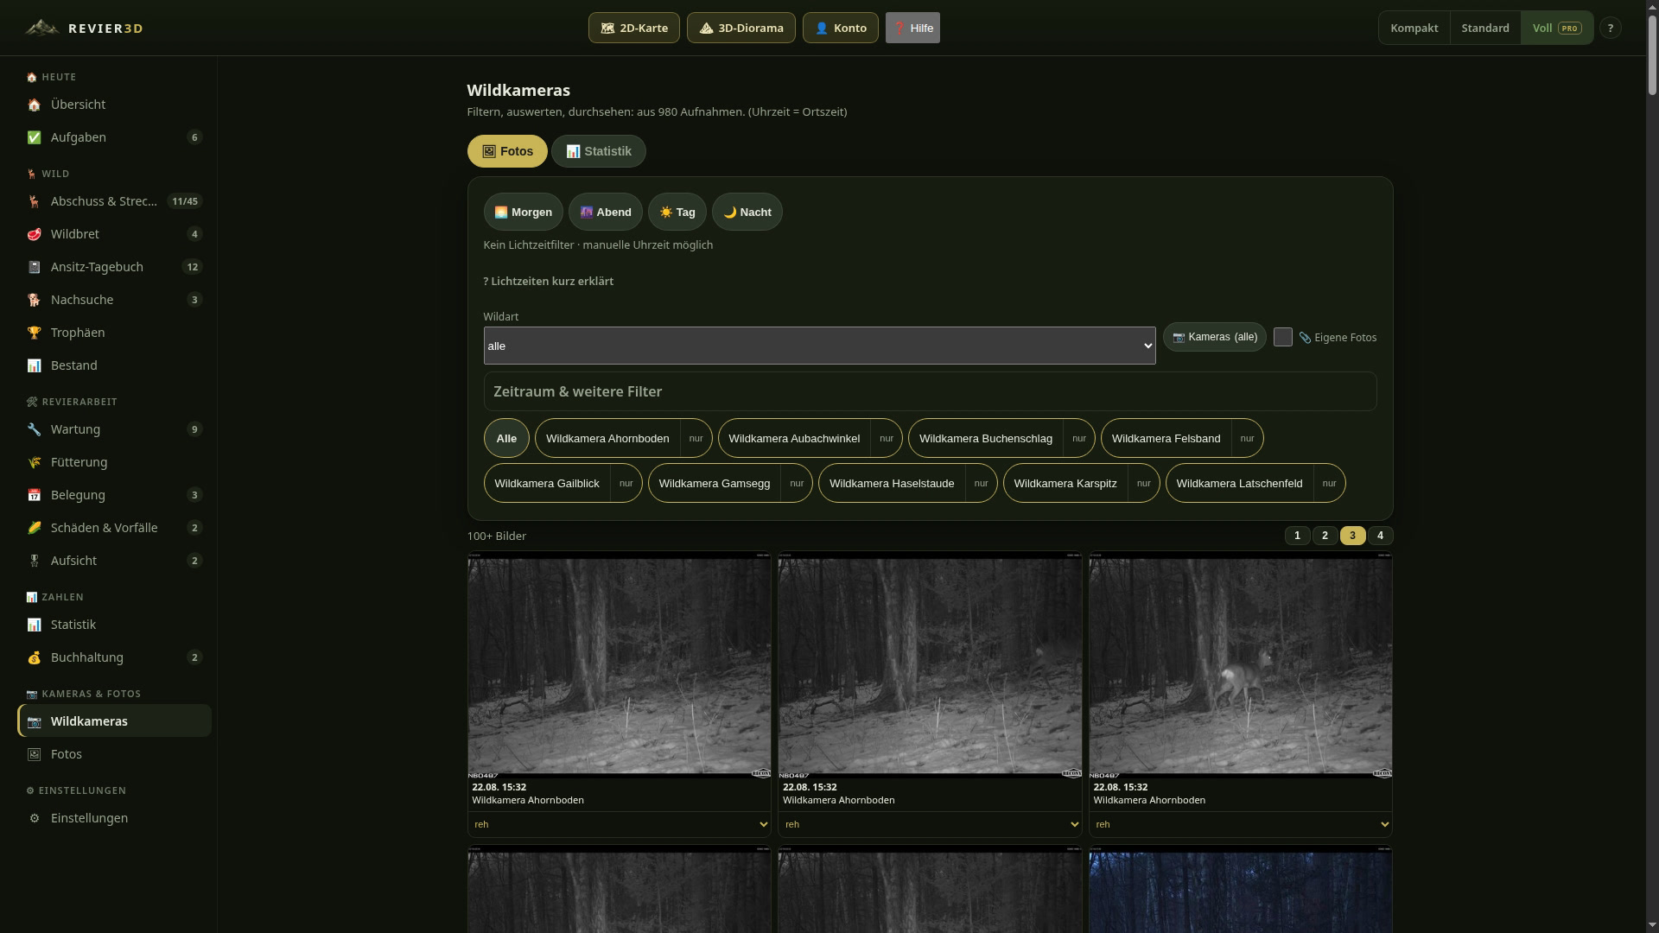Toggle the Tag light time filter
Screen dimensions: 1659x933
(677, 212)
